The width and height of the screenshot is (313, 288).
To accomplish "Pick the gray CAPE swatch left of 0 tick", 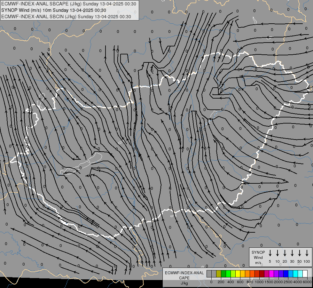I will (x=209, y=274).
